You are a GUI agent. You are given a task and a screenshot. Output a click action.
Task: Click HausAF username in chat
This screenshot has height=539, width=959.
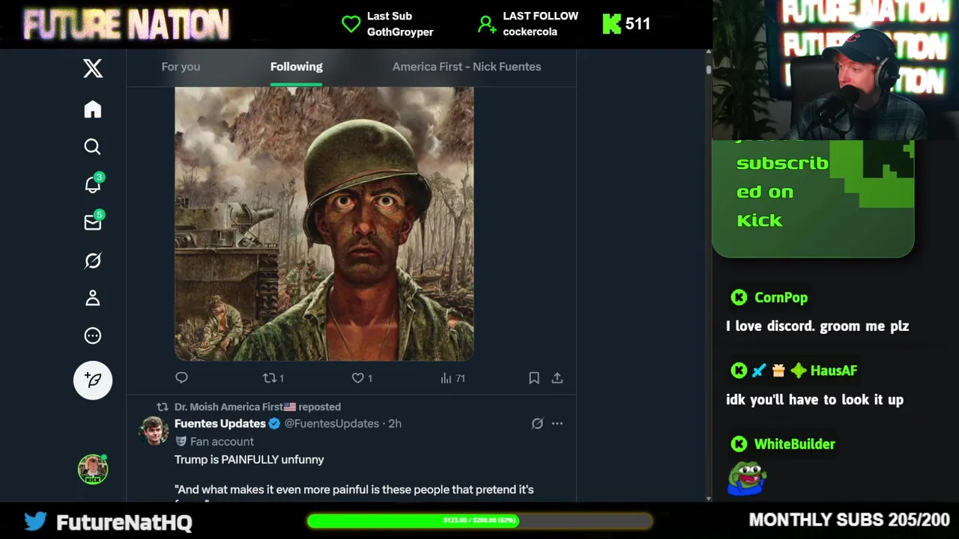[x=833, y=371]
